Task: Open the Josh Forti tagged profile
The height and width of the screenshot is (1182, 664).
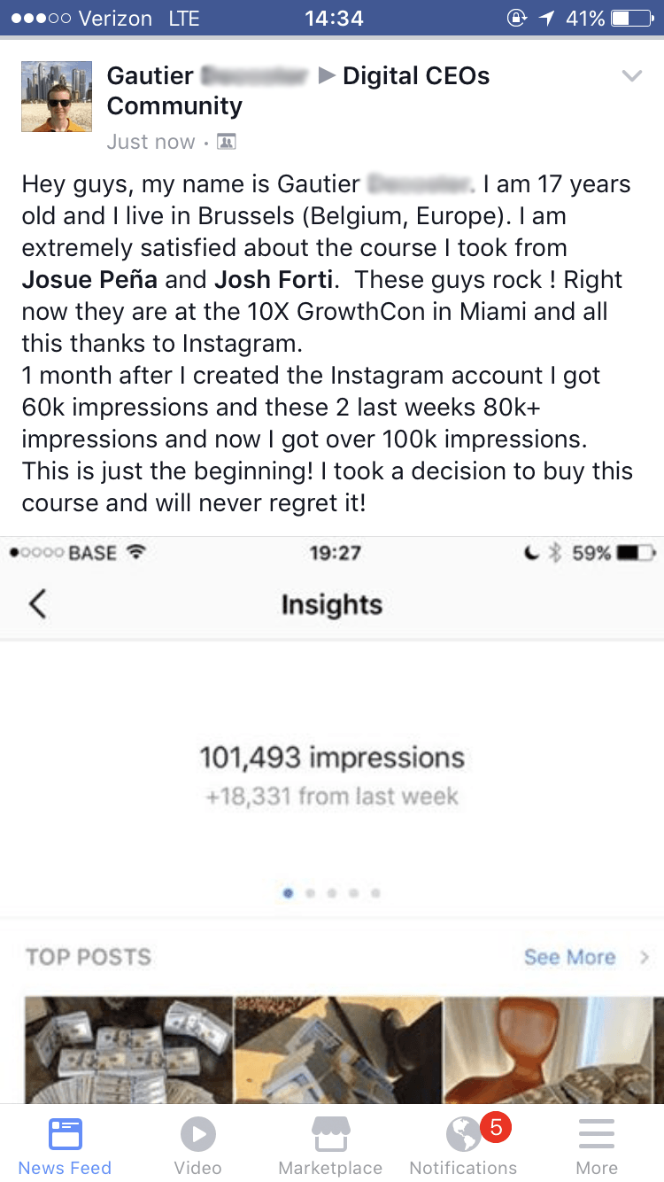Action: pos(274,280)
